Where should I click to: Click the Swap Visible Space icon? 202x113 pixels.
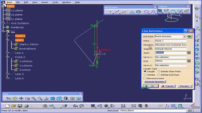[x=79, y=98]
